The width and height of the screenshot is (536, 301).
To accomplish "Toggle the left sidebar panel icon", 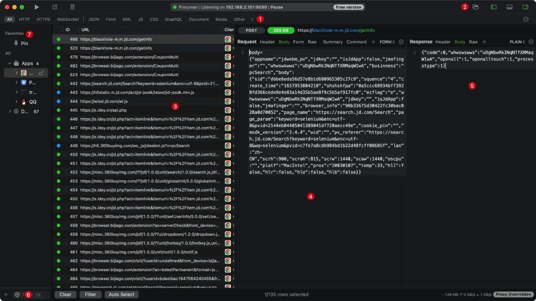I will 494,7.
